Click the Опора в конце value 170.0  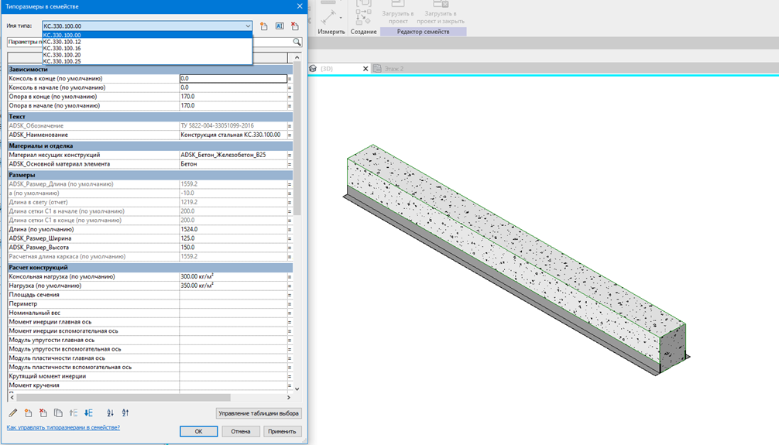coord(233,96)
